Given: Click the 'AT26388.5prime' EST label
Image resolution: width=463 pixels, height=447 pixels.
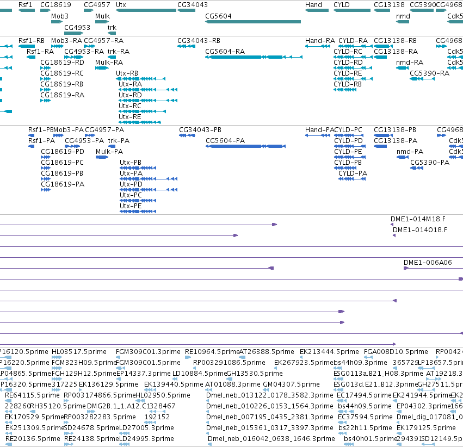Looking at the screenshot, I should coord(267,352).
